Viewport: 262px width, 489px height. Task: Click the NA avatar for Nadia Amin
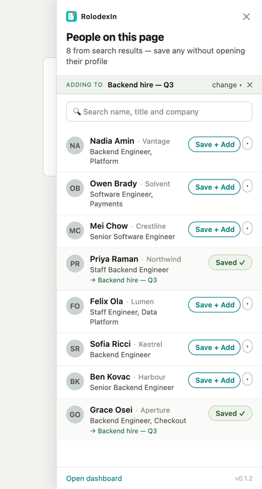[75, 146]
